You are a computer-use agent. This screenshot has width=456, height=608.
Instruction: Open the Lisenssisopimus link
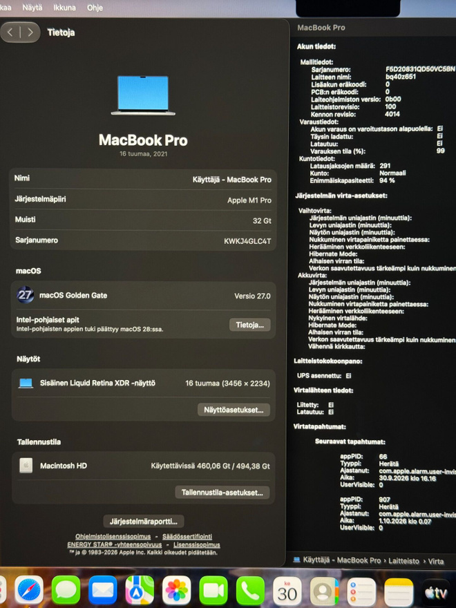[x=197, y=545]
